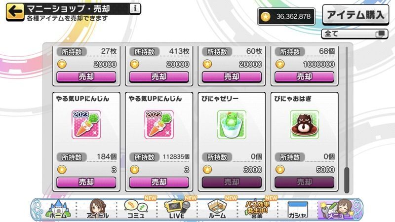Tap the ぴにゃおはぎ item icon

[x=304, y=125]
